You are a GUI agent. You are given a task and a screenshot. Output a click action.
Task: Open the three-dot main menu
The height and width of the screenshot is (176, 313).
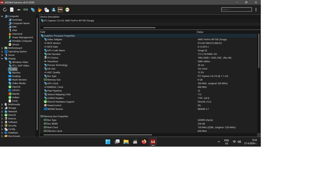(256, 10)
